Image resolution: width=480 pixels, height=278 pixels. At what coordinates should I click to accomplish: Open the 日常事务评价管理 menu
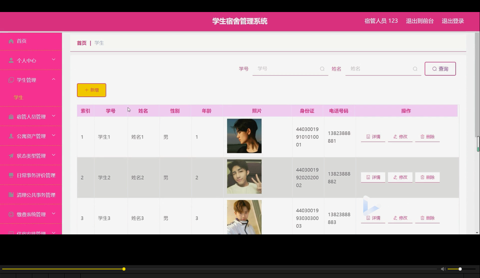(x=31, y=175)
